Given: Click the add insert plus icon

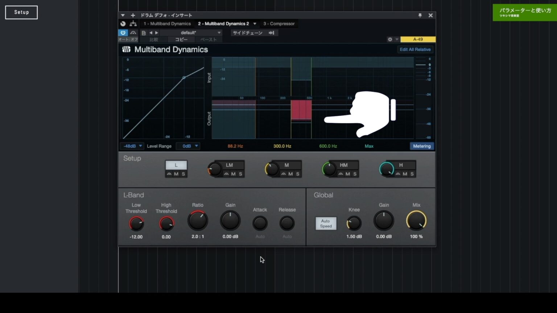Looking at the screenshot, I should tap(133, 15).
